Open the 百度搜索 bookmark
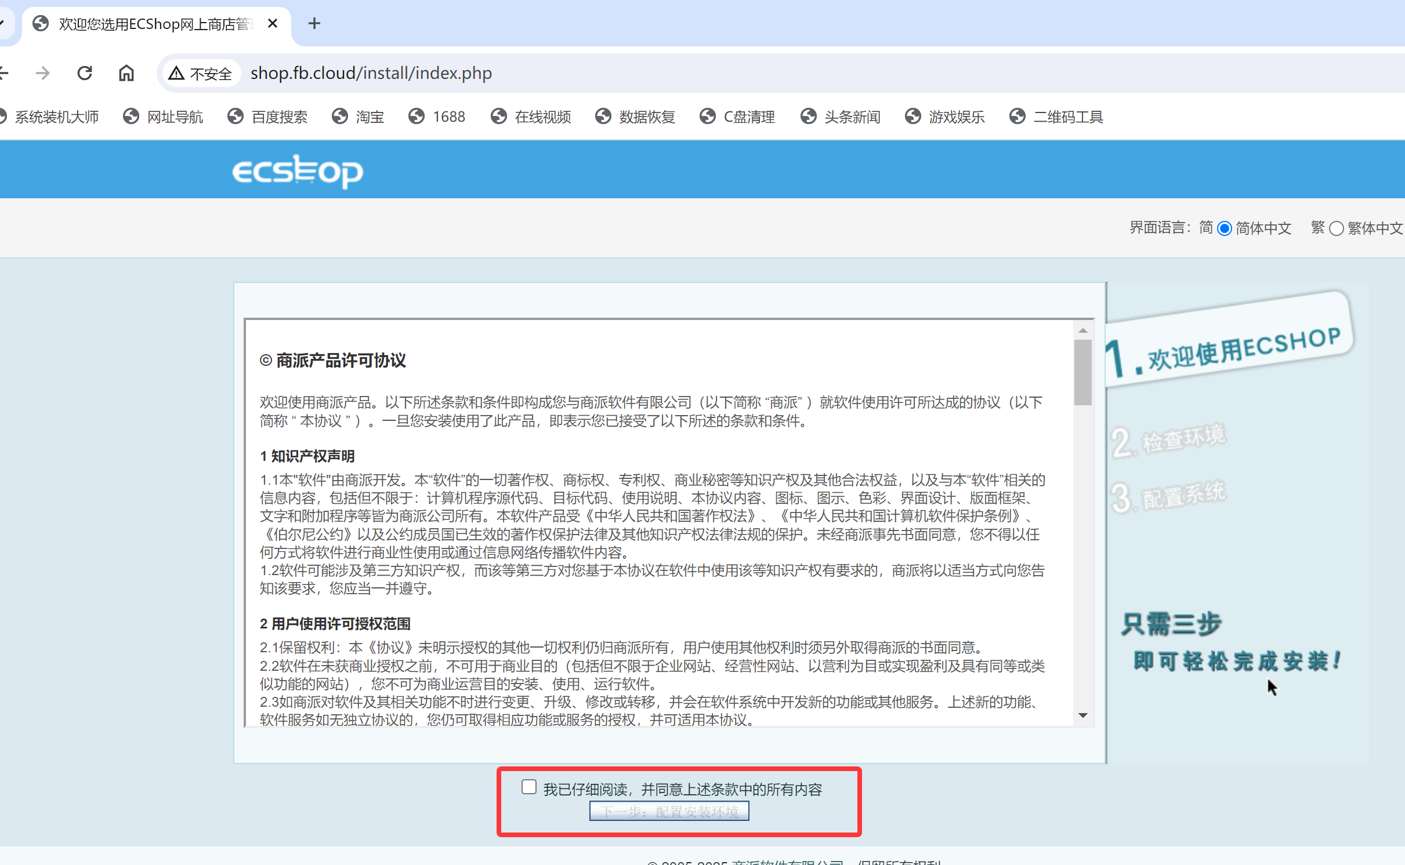1405x865 pixels. point(267,117)
